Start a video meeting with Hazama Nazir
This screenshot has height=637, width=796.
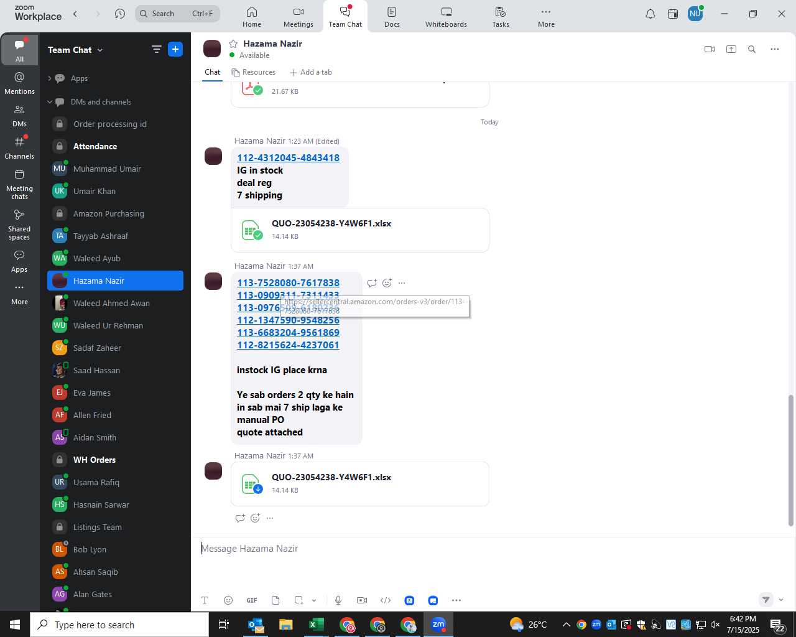pyautogui.click(x=710, y=49)
